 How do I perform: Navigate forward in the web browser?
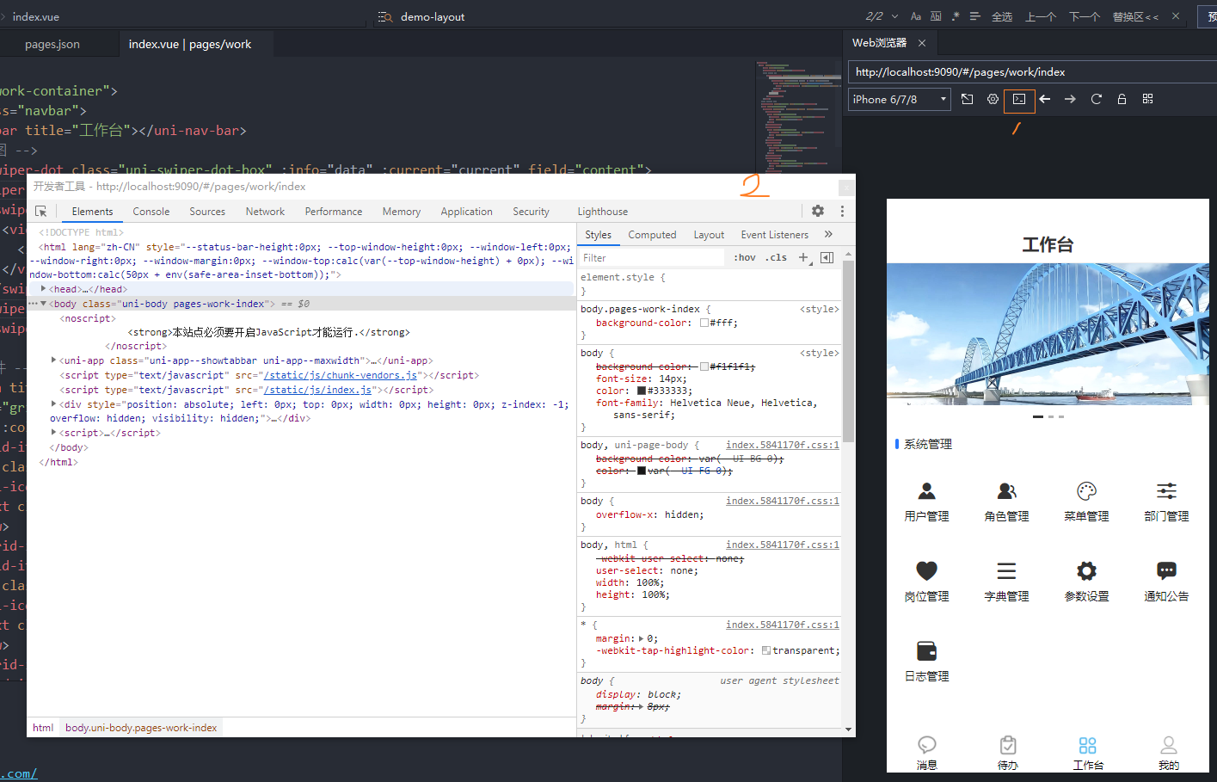[x=1070, y=99]
